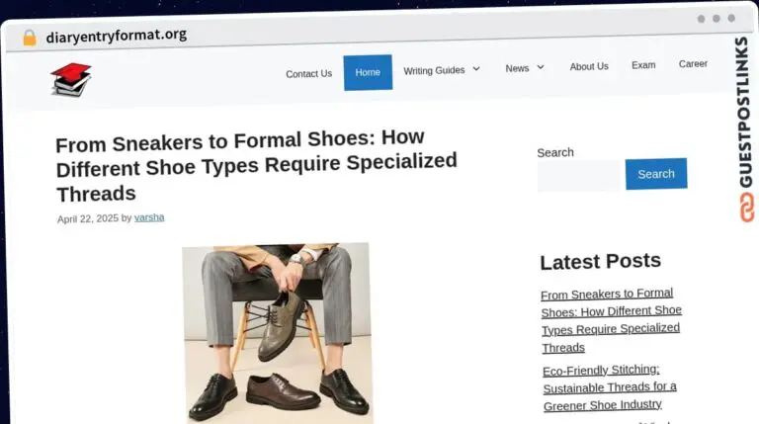This screenshot has width=759, height=424.
Task: Open the Exam menu link
Action: point(643,65)
